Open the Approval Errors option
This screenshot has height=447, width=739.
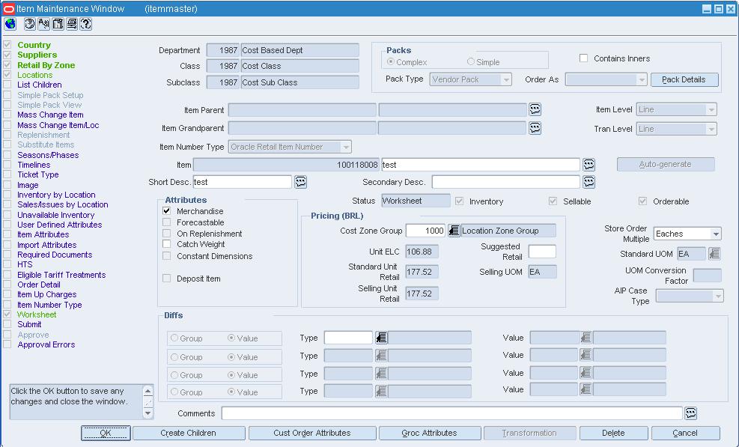coord(46,344)
